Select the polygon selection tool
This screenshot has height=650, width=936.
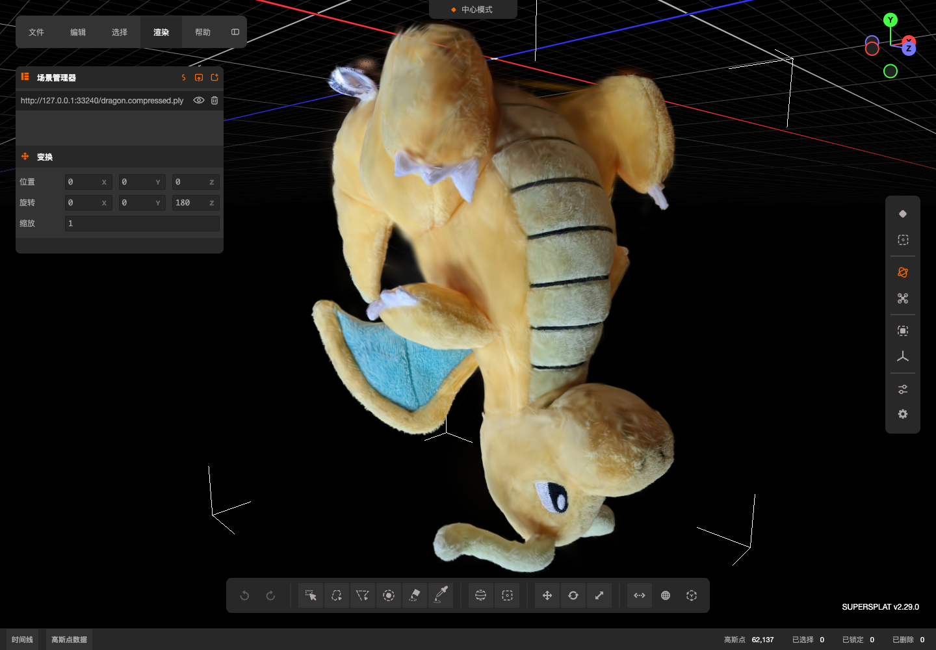[x=363, y=595]
